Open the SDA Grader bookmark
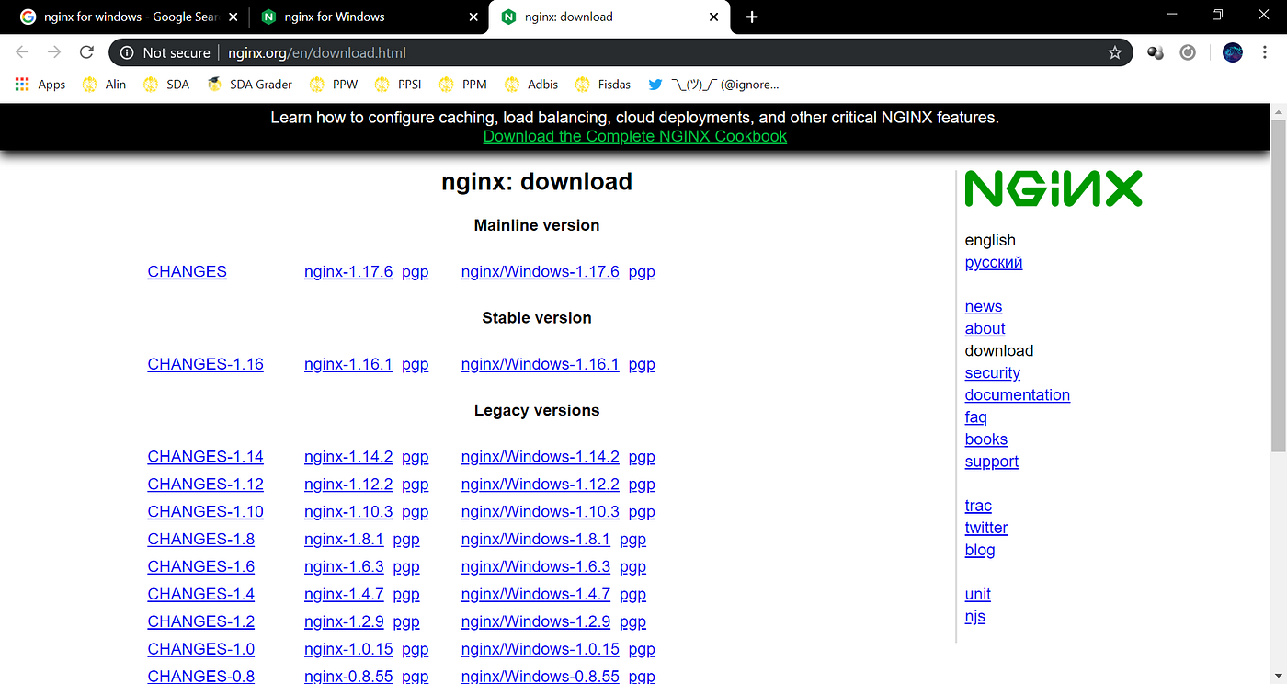Image resolution: width=1287 pixels, height=684 pixels. pos(249,85)
